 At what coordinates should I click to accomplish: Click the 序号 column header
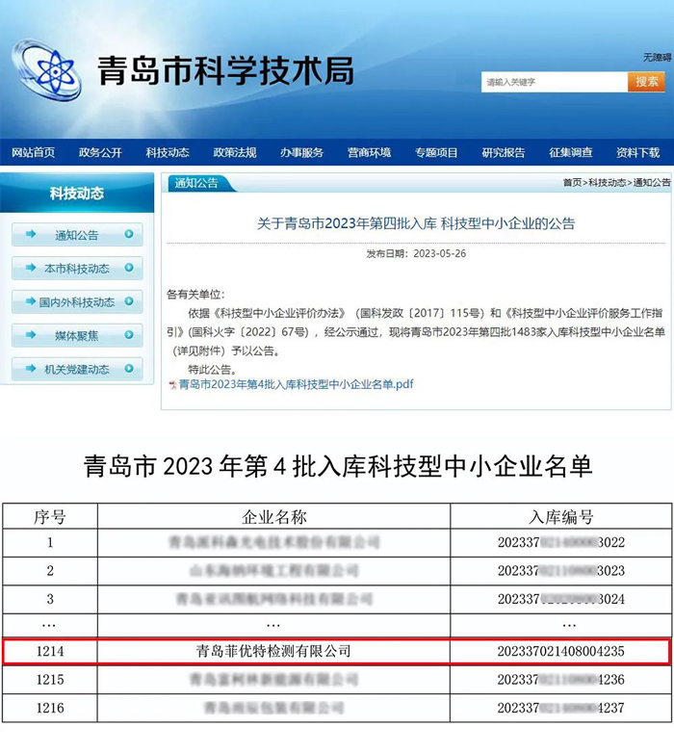tap(50, 517)
